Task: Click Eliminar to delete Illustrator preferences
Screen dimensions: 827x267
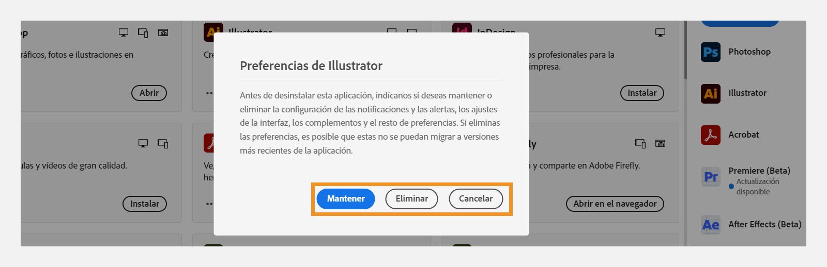Action: pos(411,198)
